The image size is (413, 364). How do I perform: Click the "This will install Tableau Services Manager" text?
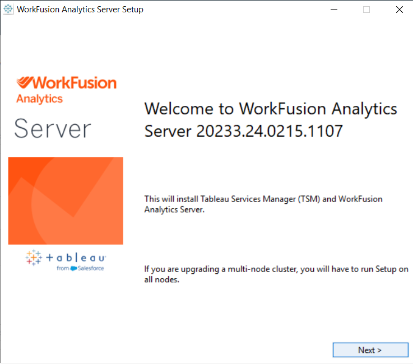263,204
